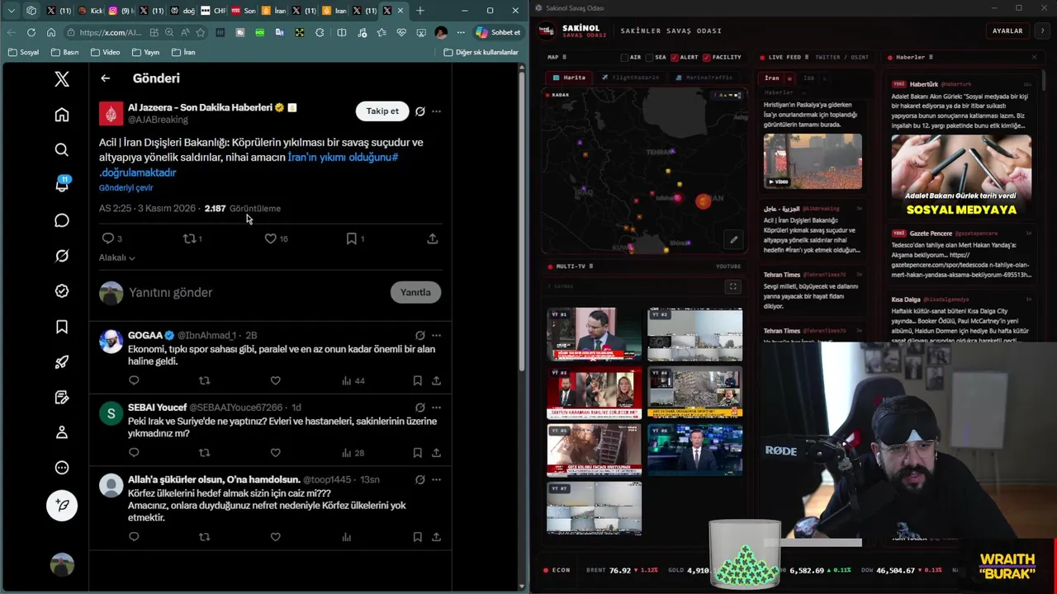Open the YT #1 stream thumbnail
This screenshot has width=1057, height=594.
click(594, 334)
